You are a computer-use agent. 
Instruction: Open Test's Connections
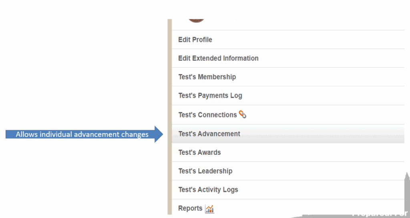coord(207,115)
